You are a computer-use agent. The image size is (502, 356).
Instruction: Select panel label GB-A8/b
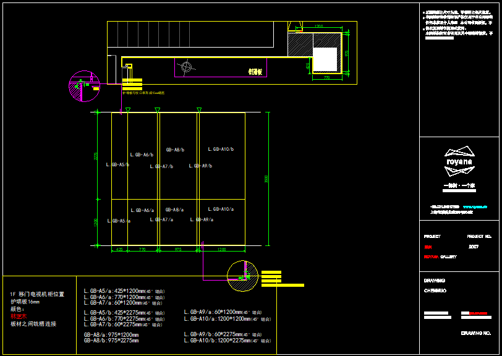coord(175,150)
